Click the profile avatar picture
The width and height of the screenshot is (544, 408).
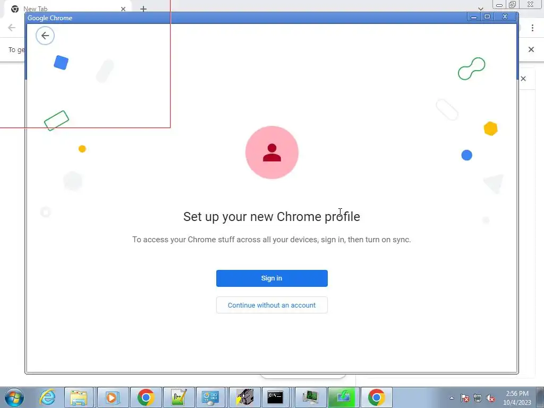pos(271,152)
